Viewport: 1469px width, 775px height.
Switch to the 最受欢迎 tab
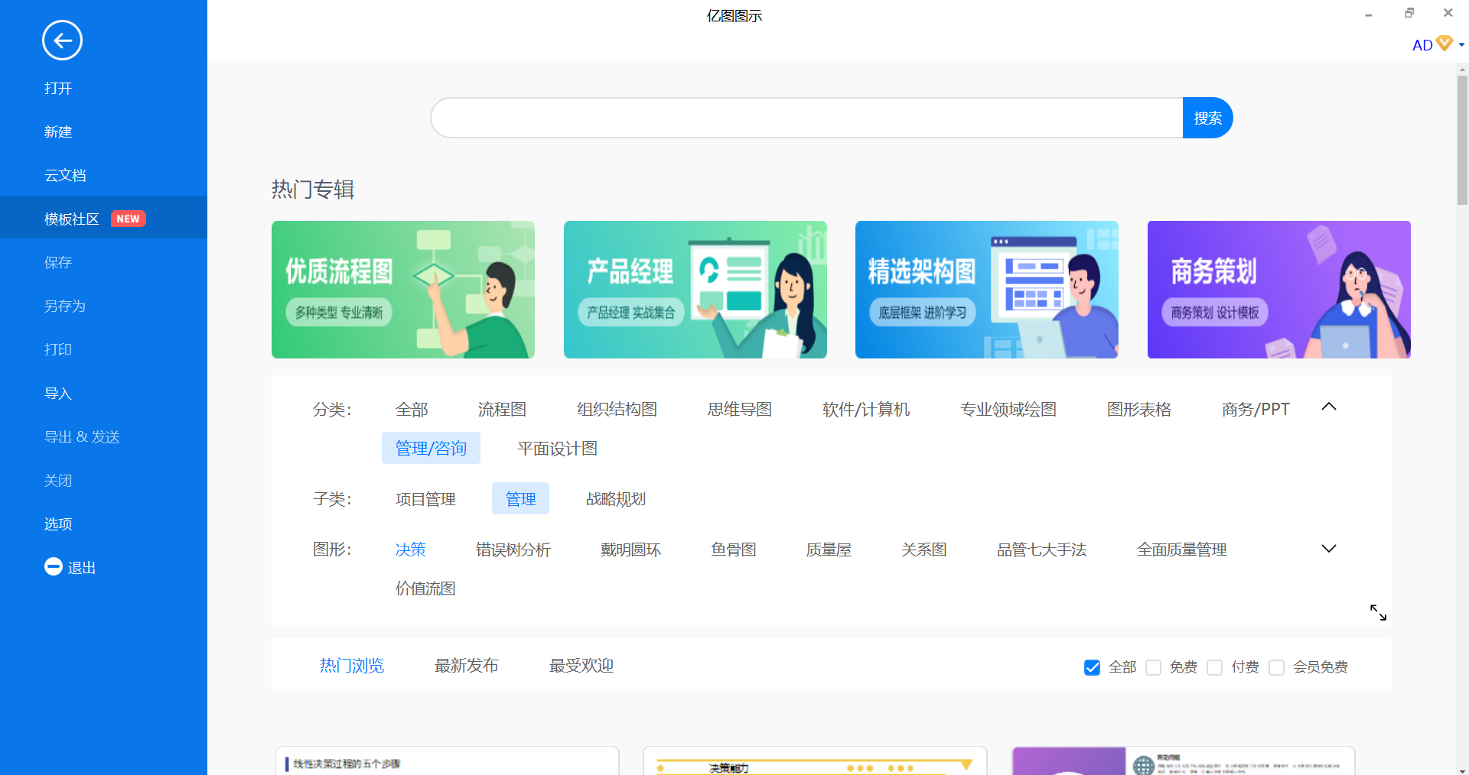click(x=581, y=666)
